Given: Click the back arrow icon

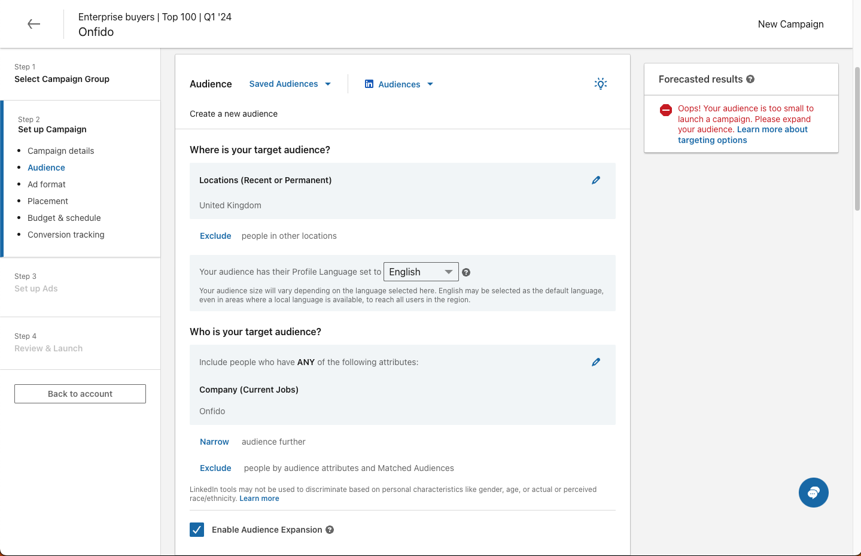Looking at the screenshot, I should (x=34, y=24).
